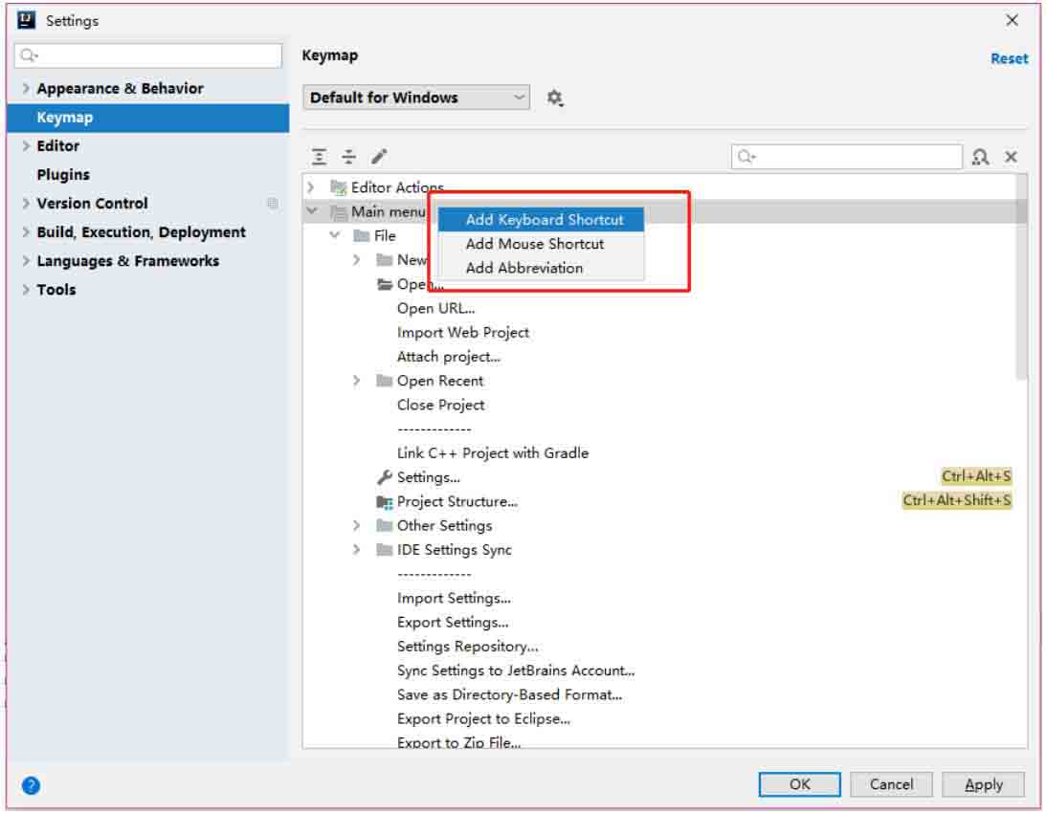Click the Version Control project-level marker icon

click(x=273, y=204)
